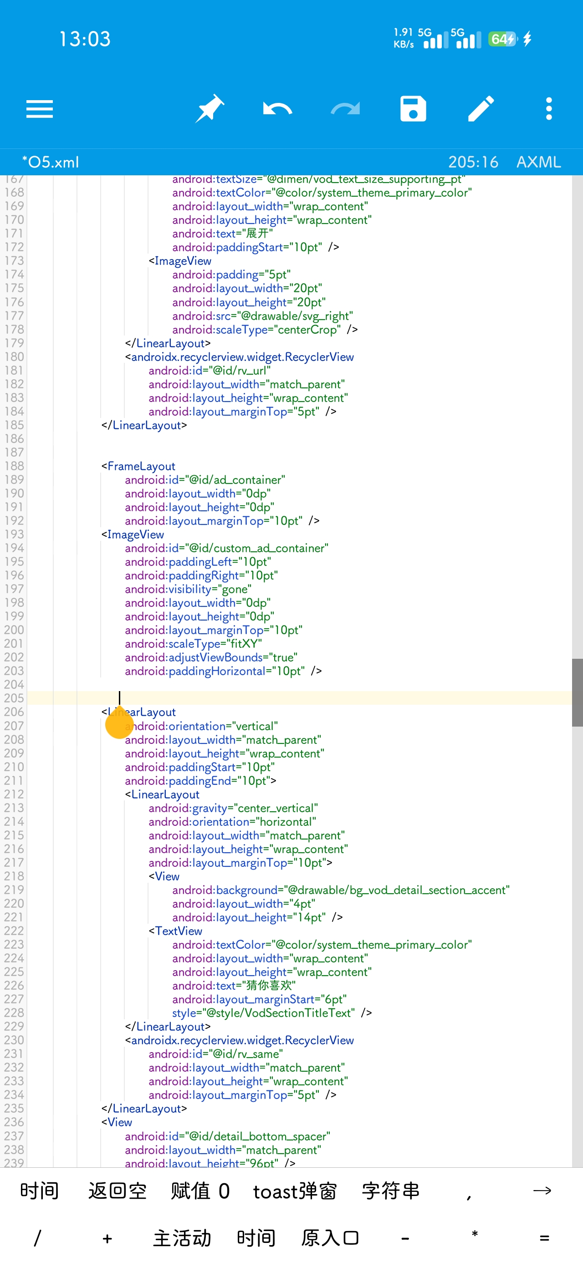
Task: Grab the vertical scrollbar thumb
Action: [x=577, y=692]
